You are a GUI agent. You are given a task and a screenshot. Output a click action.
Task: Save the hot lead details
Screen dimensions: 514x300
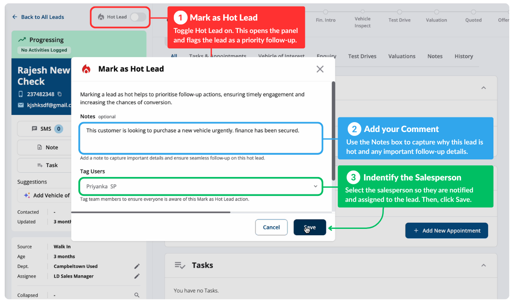(310, 227)
